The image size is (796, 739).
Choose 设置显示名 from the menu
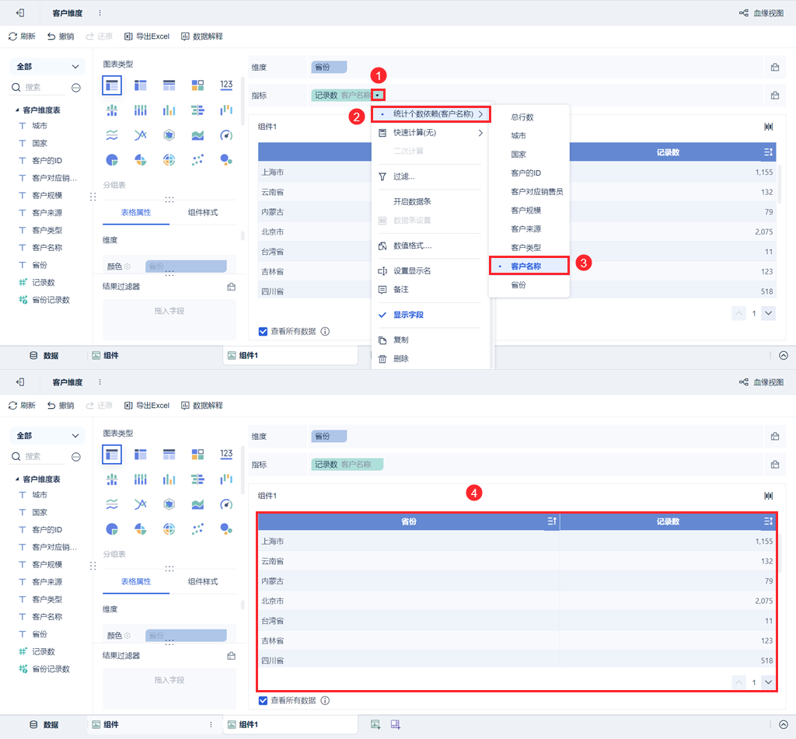412,271
